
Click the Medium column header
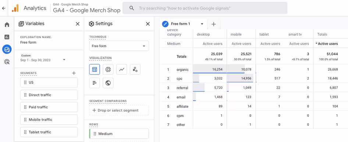[174, 44]
